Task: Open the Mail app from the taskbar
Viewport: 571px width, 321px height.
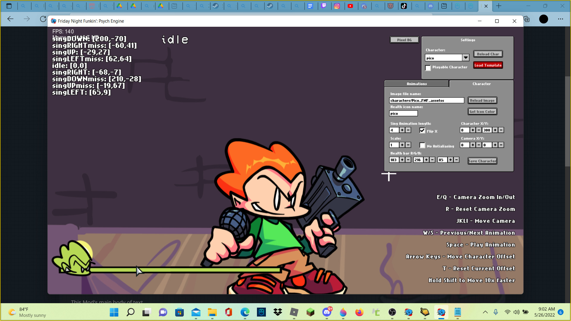Action: pos(196,312)
